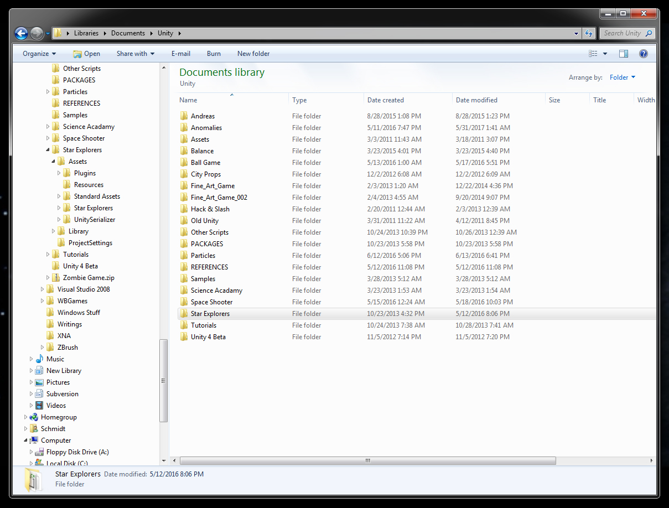Expand the Standard Assets tree node
This screenshot has height=508, width=669.
point(59,196)
